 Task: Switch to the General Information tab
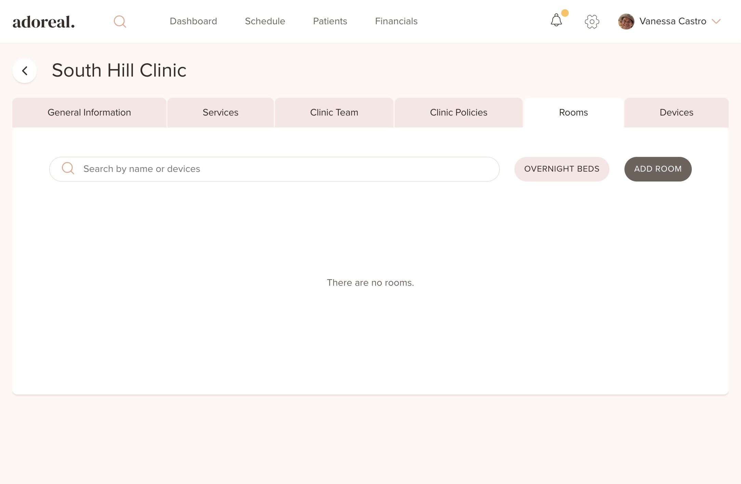click(89, 112)
